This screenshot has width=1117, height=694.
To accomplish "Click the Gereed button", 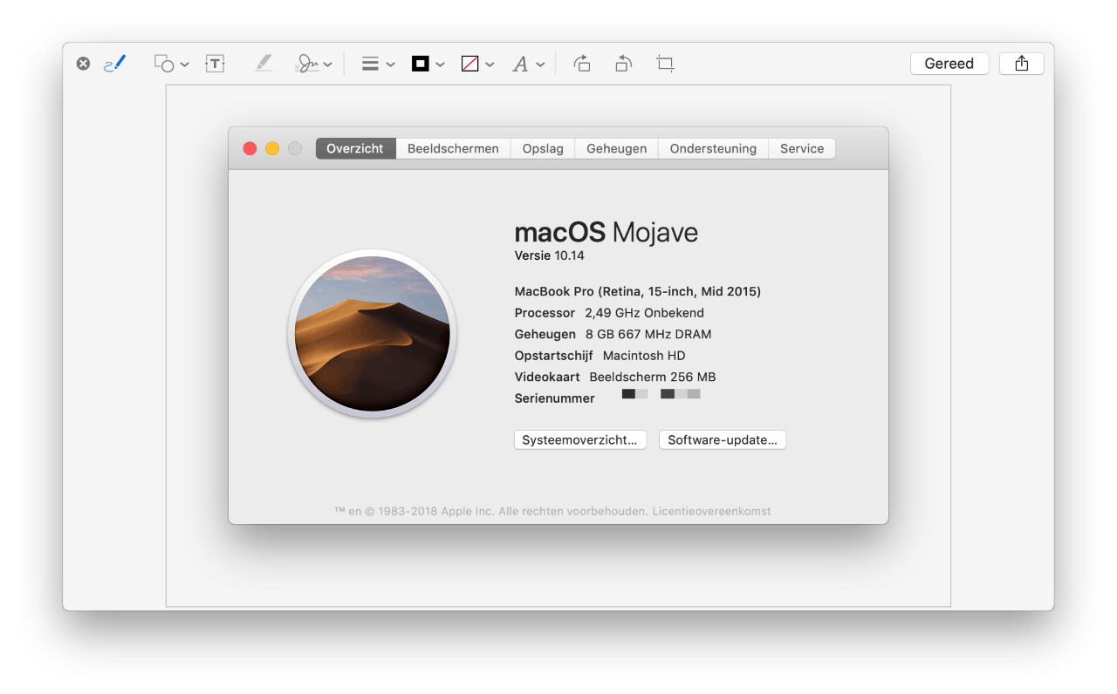I will click(x=949, y=64).
